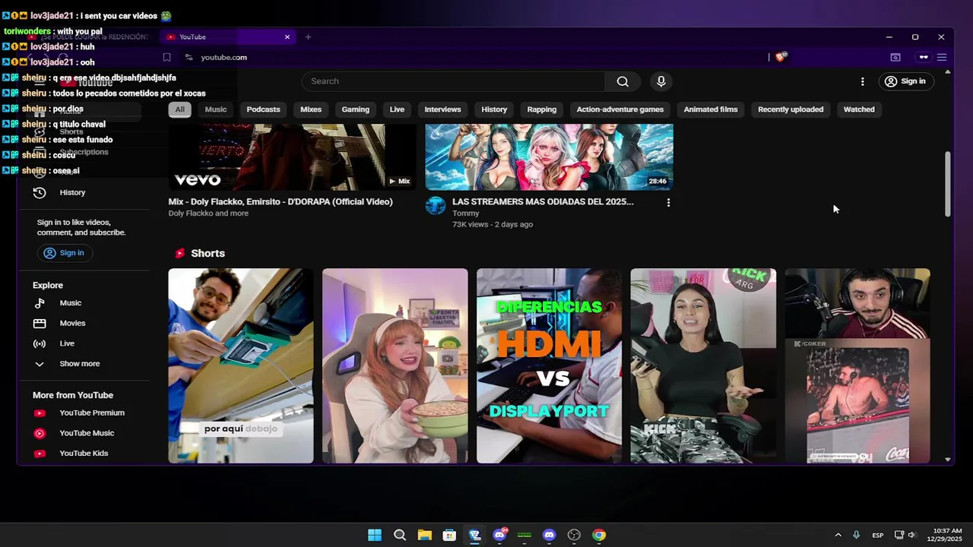
Task: Open File Explorer from the taskbar
Action: [424, 535]
